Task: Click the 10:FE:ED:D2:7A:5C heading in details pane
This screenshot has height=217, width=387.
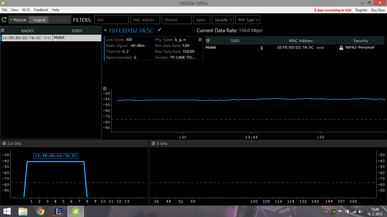Action: (x=131, y=31)
